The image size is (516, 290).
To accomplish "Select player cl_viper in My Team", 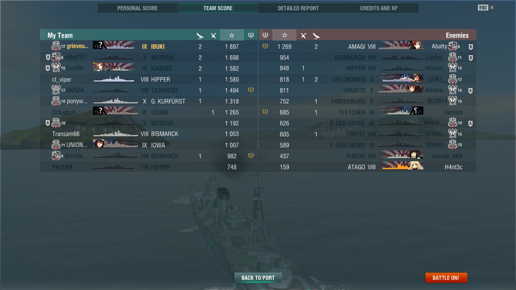I will (62, 79).
